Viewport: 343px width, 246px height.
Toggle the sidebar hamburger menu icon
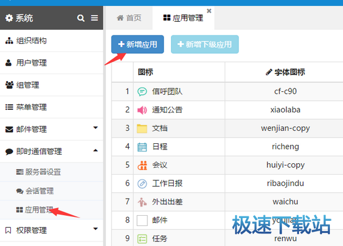94,18
